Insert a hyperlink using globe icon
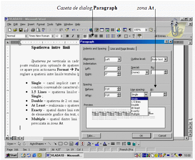The width and height of the screenshot is (195, 160). 91,30
